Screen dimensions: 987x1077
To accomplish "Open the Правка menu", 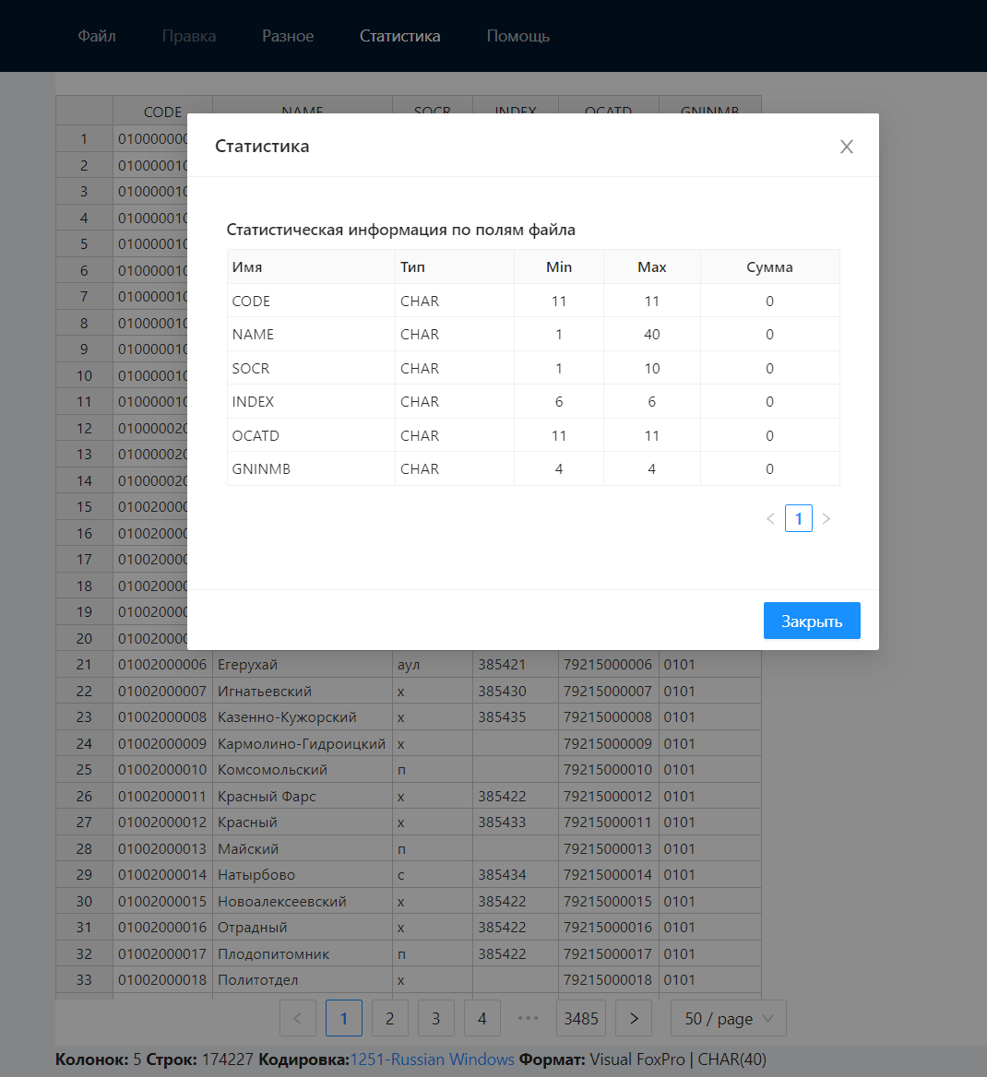I will [188, 36].
